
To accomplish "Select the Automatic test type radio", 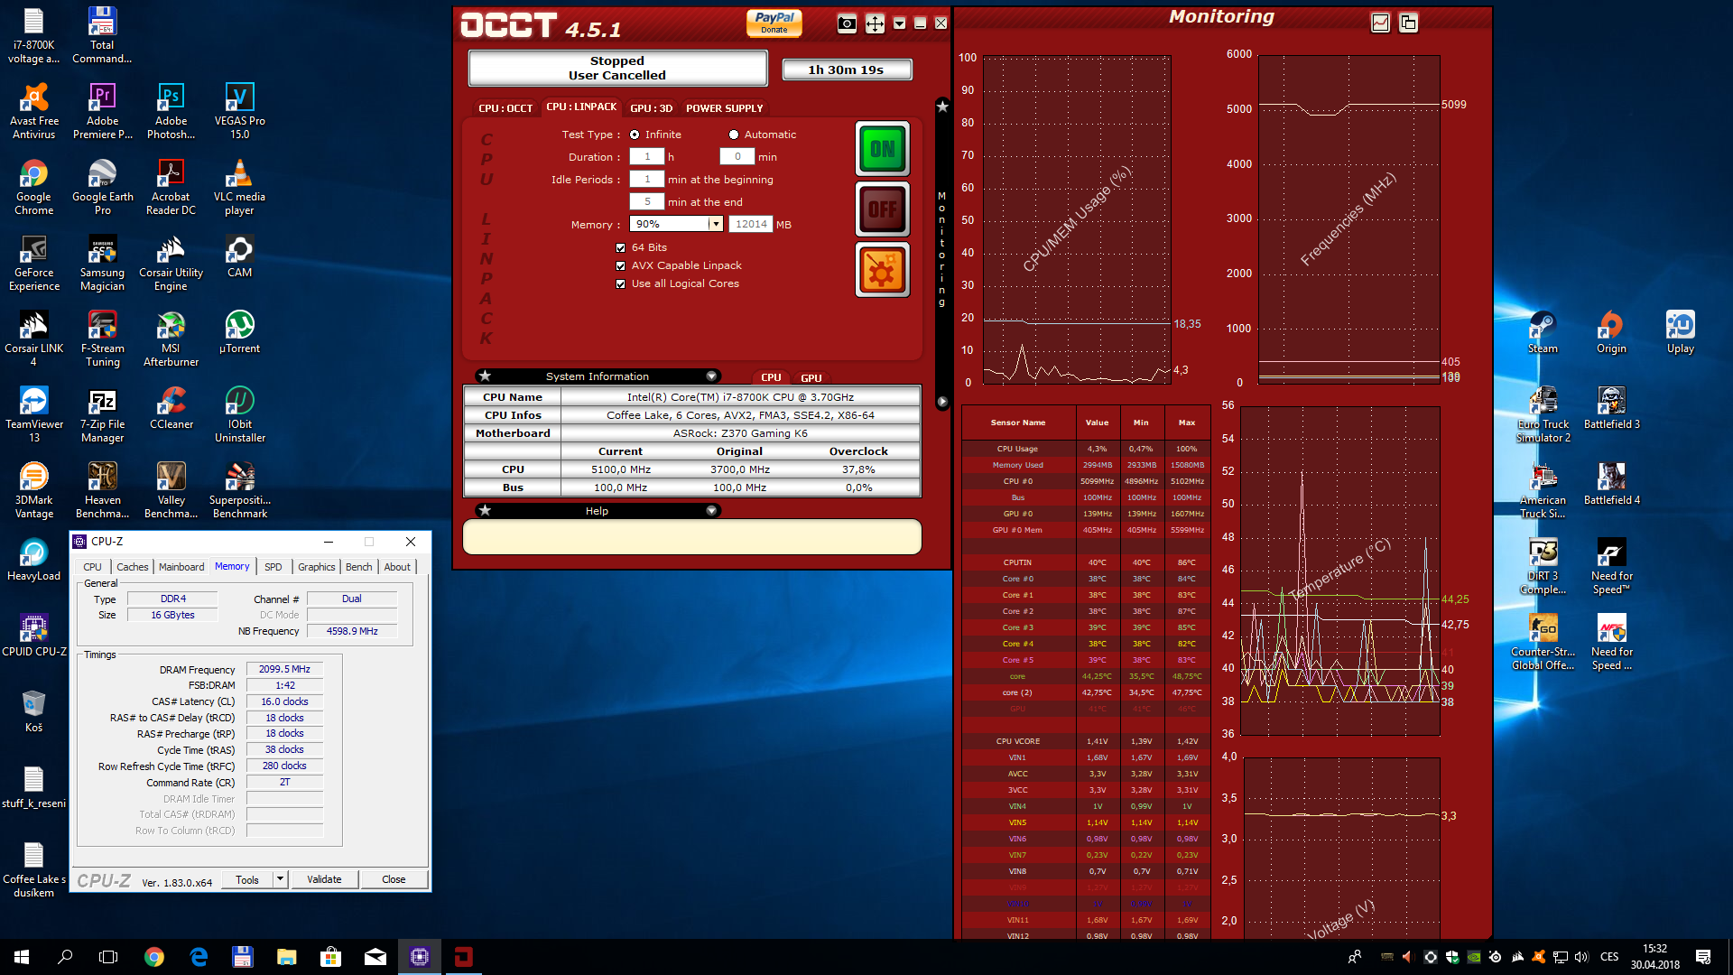I will (734, 135).
